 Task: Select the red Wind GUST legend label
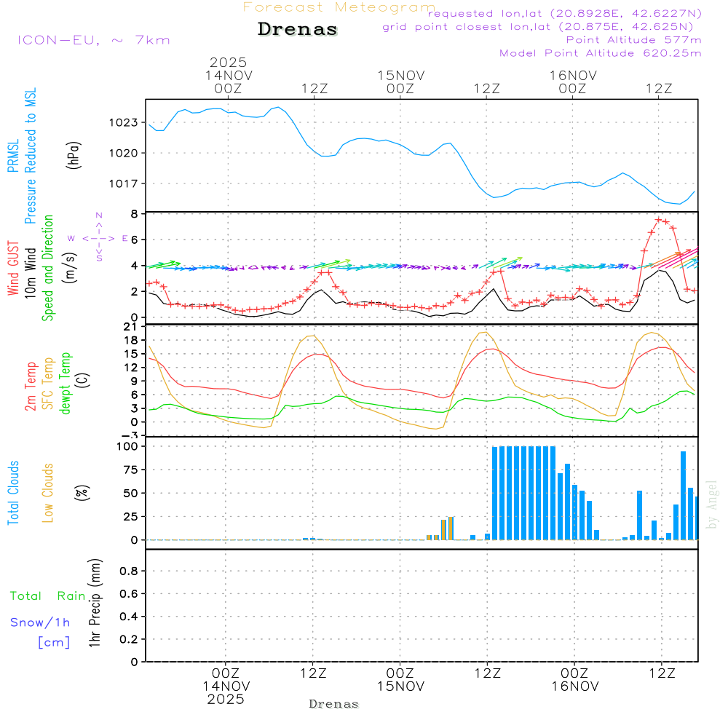coord(13,269)
